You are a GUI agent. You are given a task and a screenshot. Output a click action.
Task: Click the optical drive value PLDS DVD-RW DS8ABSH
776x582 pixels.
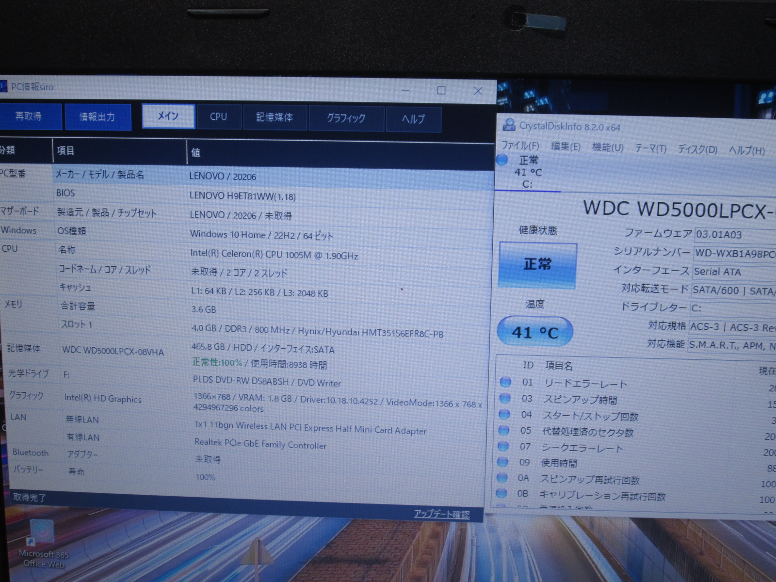[267, 382]
